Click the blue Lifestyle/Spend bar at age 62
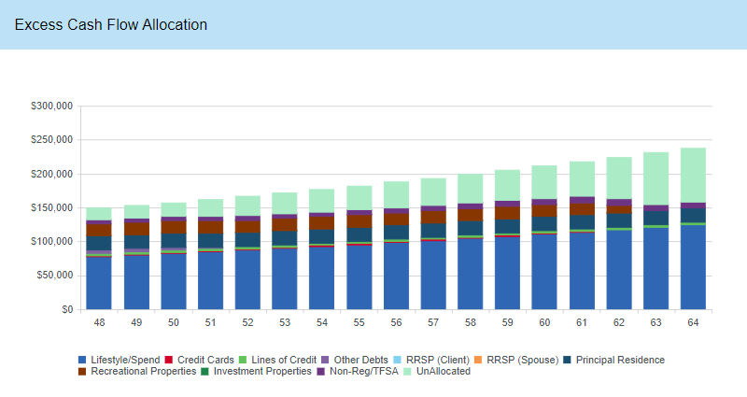 619,269
